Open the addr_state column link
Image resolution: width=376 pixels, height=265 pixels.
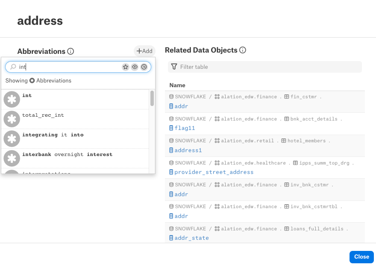(191, 238)
